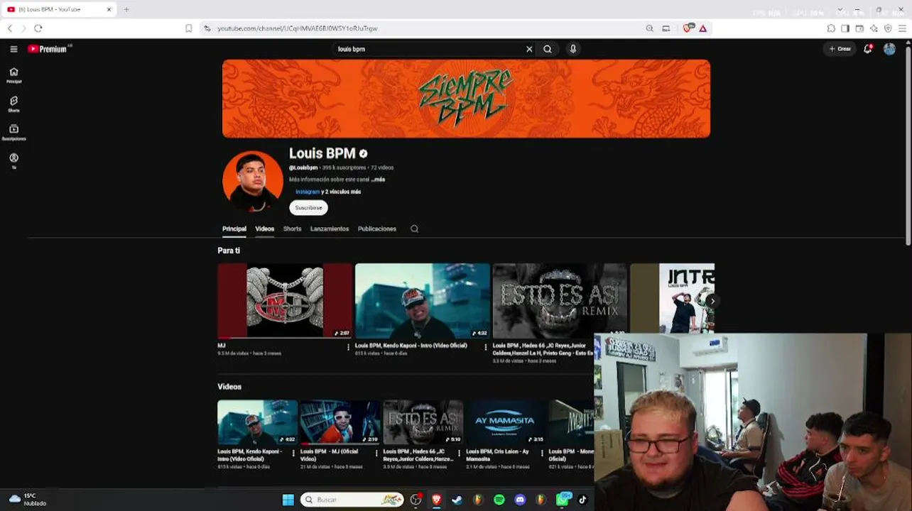912x511 pixels.
Task: Open the browser tab search dropdown
Action: [840, 9]
